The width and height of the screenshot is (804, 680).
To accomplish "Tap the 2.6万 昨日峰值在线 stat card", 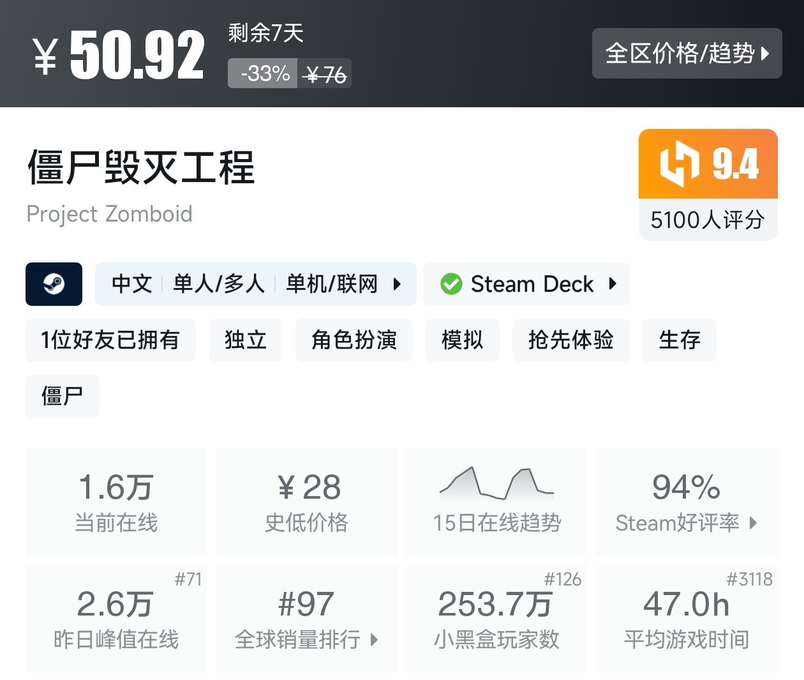I will [116, 619].
